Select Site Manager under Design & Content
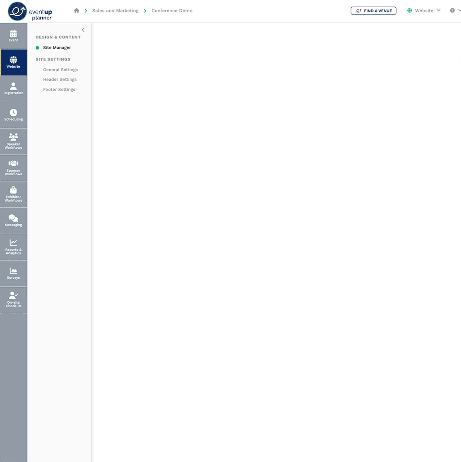Viewport: 461px width, 462px height. tap(57, 47)
